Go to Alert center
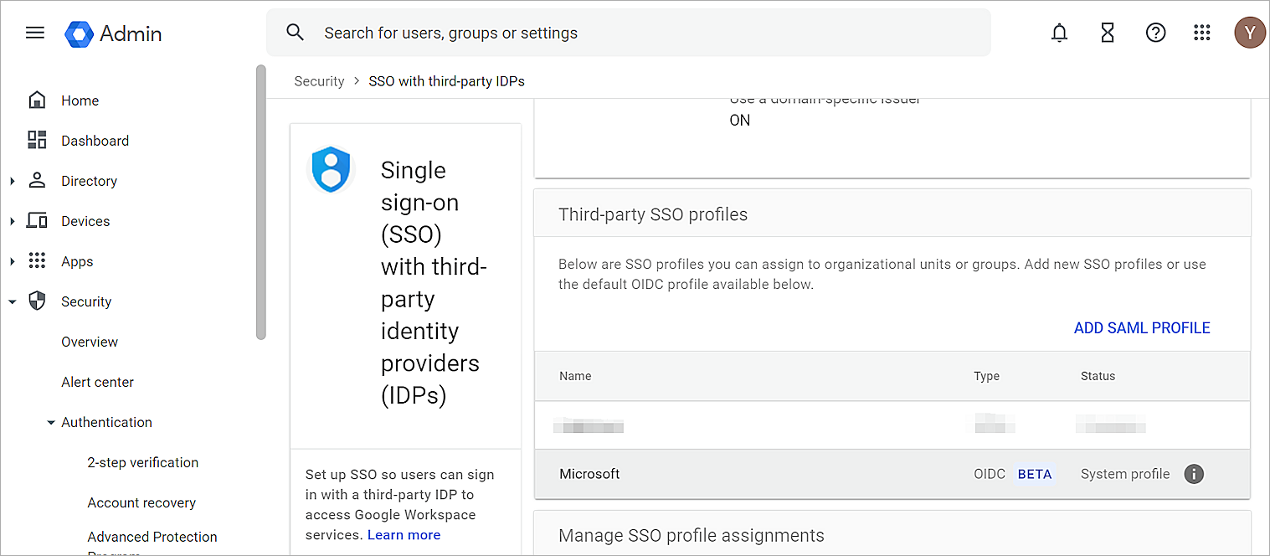 (x=97, y=382)
